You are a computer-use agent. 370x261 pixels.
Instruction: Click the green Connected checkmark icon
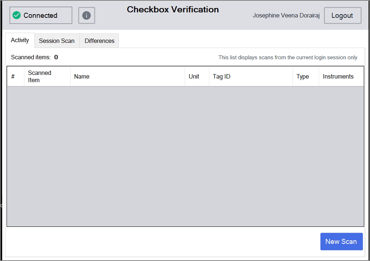16,15
